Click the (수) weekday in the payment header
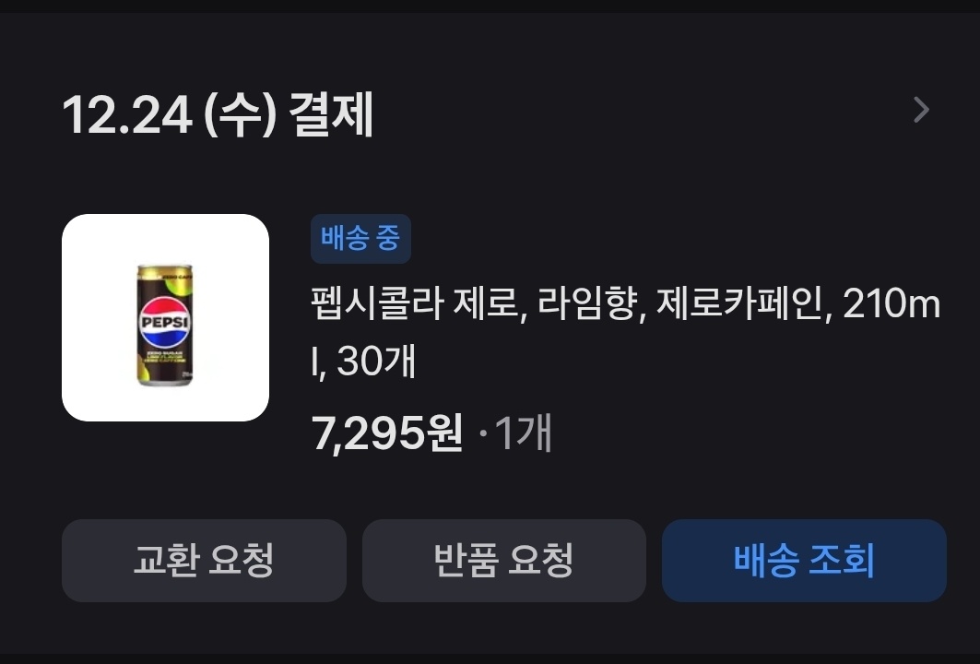Viewport: 980px width, 664px height. (x=240, y=115)
